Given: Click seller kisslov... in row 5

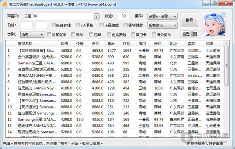Looking at the screenshot, I should click(x=195, y=76).
